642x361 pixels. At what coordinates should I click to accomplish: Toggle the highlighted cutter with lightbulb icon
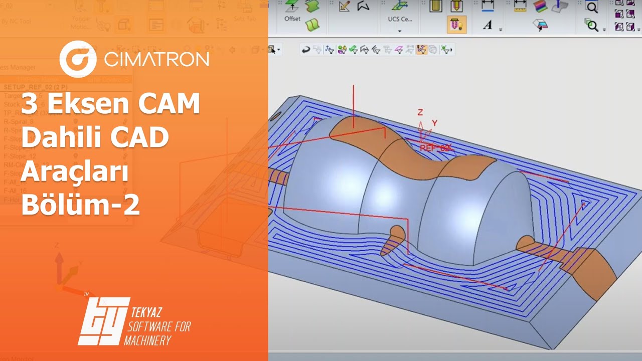pos(456,24)
